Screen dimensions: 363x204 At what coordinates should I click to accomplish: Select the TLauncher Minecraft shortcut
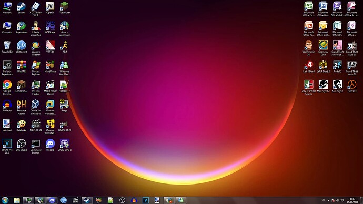pos(64,8)
